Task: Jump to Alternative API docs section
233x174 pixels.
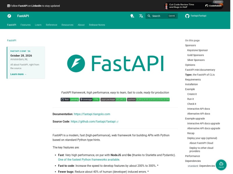Action: pyautogui.click(x=199, y=113)
